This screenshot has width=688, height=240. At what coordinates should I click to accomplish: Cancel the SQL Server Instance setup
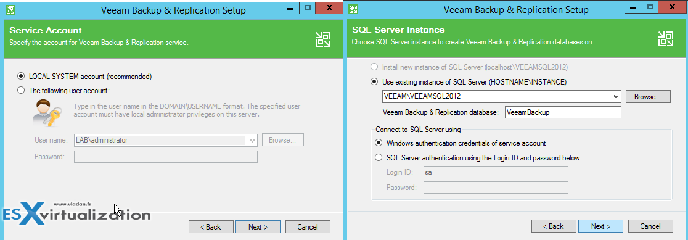(x=650, y=226)
